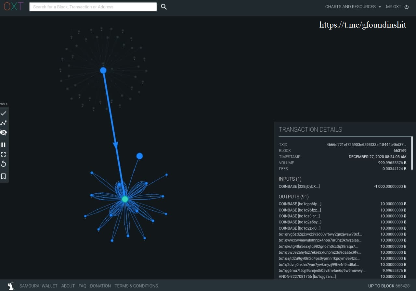The image size is (416, 291).
Task: Click the checkmark tool in the sidebar
Action: click(4, 113)
